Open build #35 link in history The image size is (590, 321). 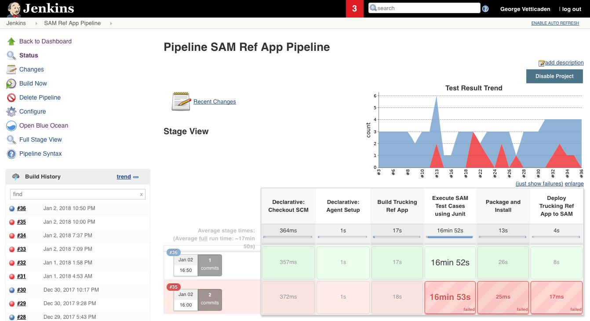click(22, 222)
